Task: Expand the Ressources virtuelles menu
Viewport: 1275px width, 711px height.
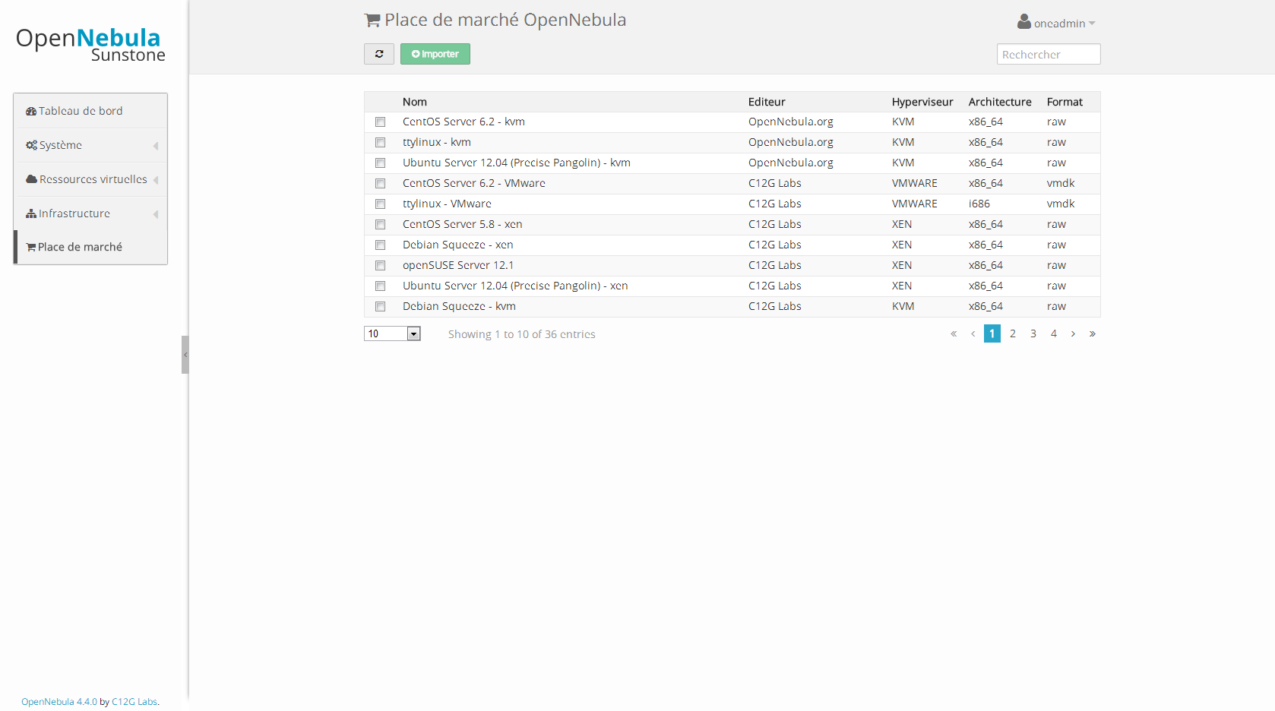Action: [90, 179]
